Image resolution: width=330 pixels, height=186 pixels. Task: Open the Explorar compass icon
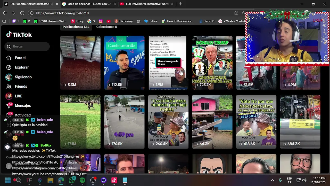(9, 67)
